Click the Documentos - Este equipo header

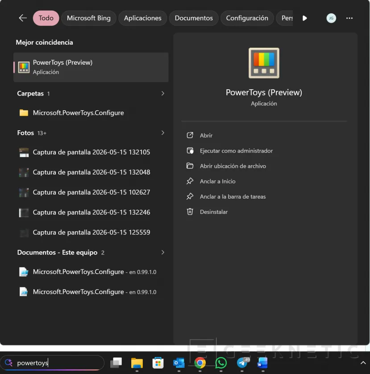coord(61,252)
